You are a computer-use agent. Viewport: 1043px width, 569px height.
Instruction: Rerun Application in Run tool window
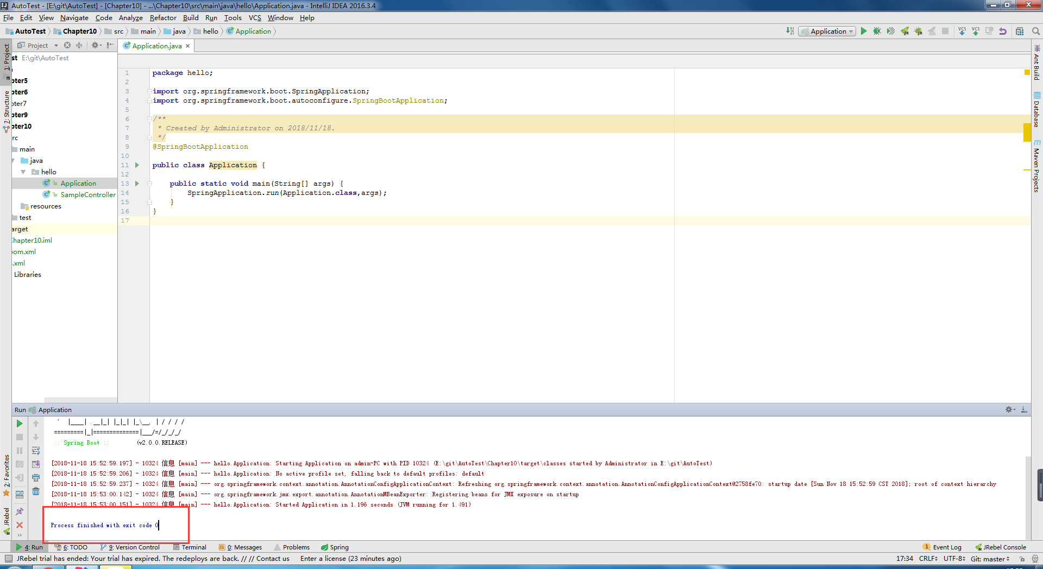[x=20, y=423]
